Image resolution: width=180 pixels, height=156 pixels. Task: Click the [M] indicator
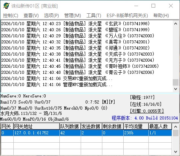[x=105, y=102]
